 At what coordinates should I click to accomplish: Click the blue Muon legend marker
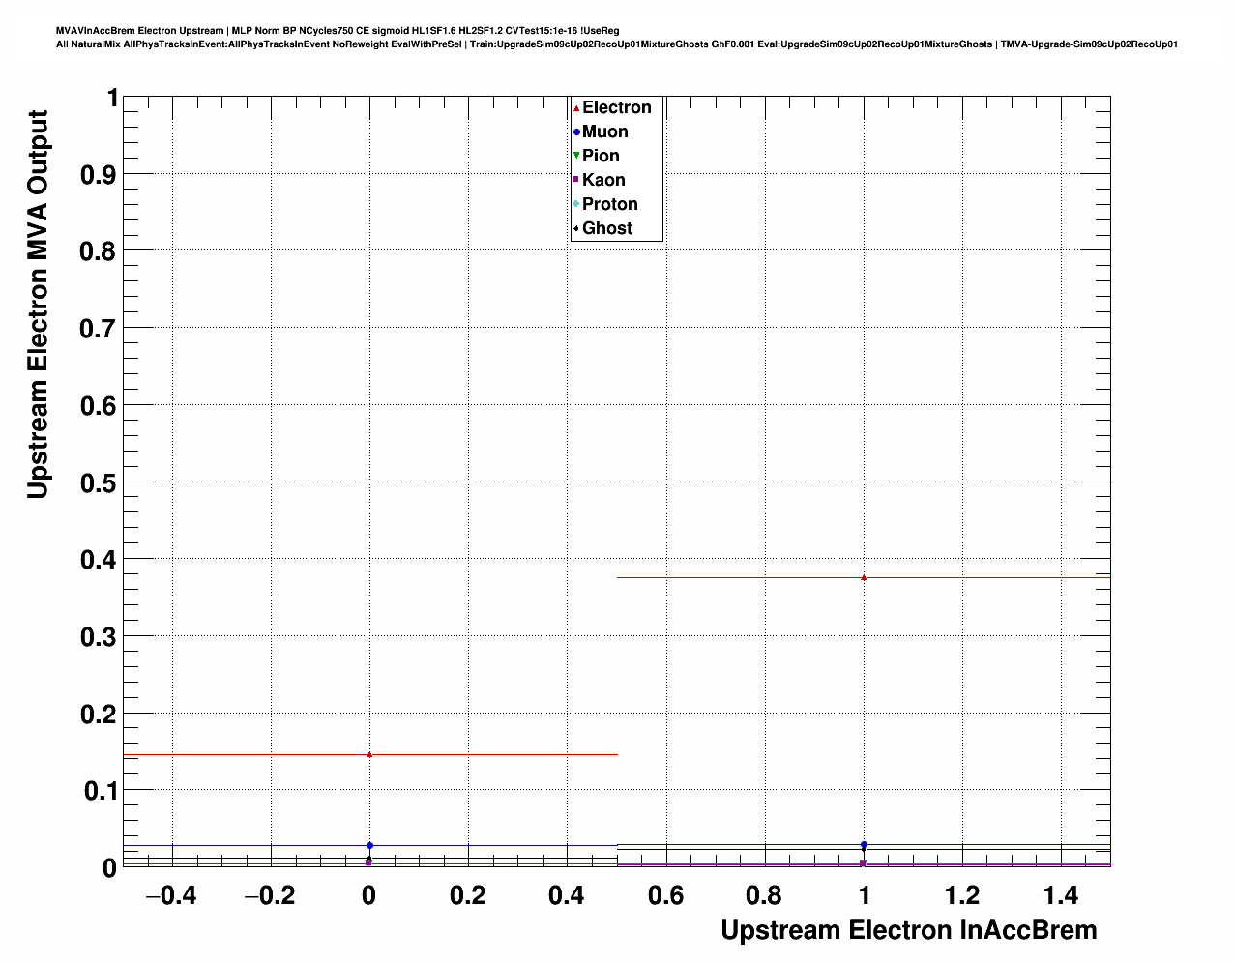pos(576,132)
